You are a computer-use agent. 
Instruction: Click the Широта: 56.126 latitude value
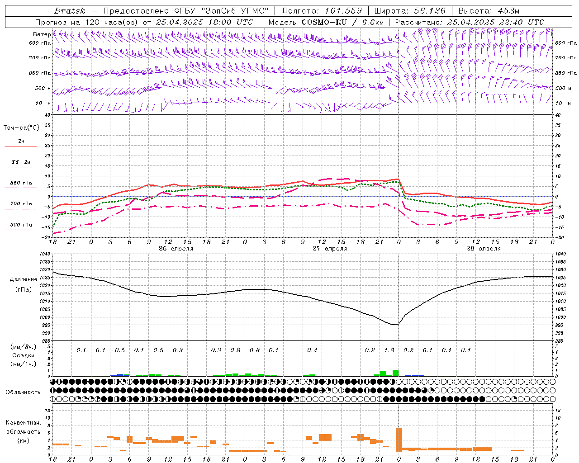click(x=410, y=11)
